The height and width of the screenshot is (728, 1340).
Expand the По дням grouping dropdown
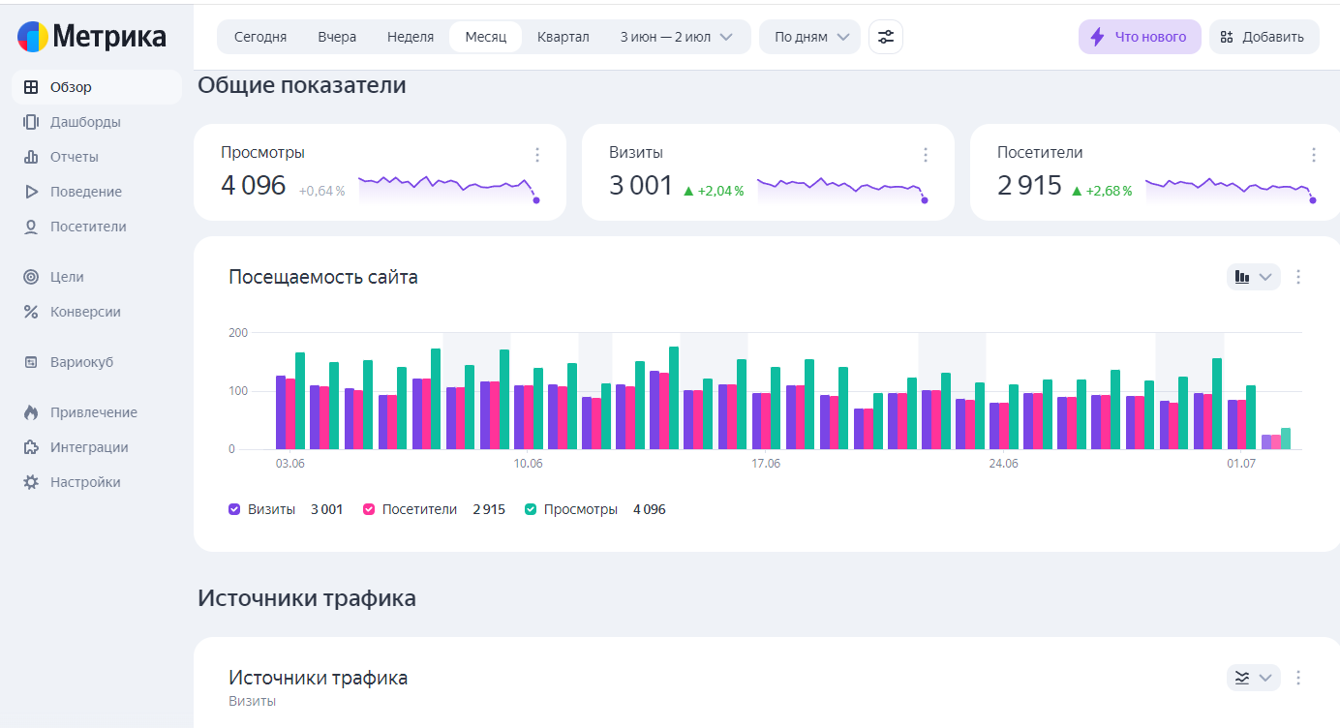(809, 36)
